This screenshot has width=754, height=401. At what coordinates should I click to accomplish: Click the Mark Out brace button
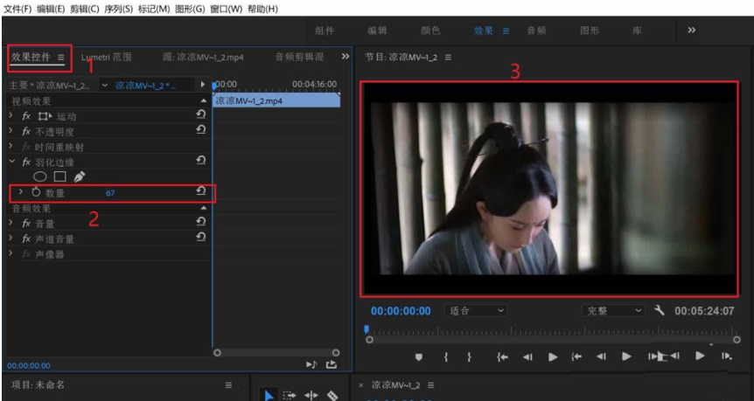469,356
